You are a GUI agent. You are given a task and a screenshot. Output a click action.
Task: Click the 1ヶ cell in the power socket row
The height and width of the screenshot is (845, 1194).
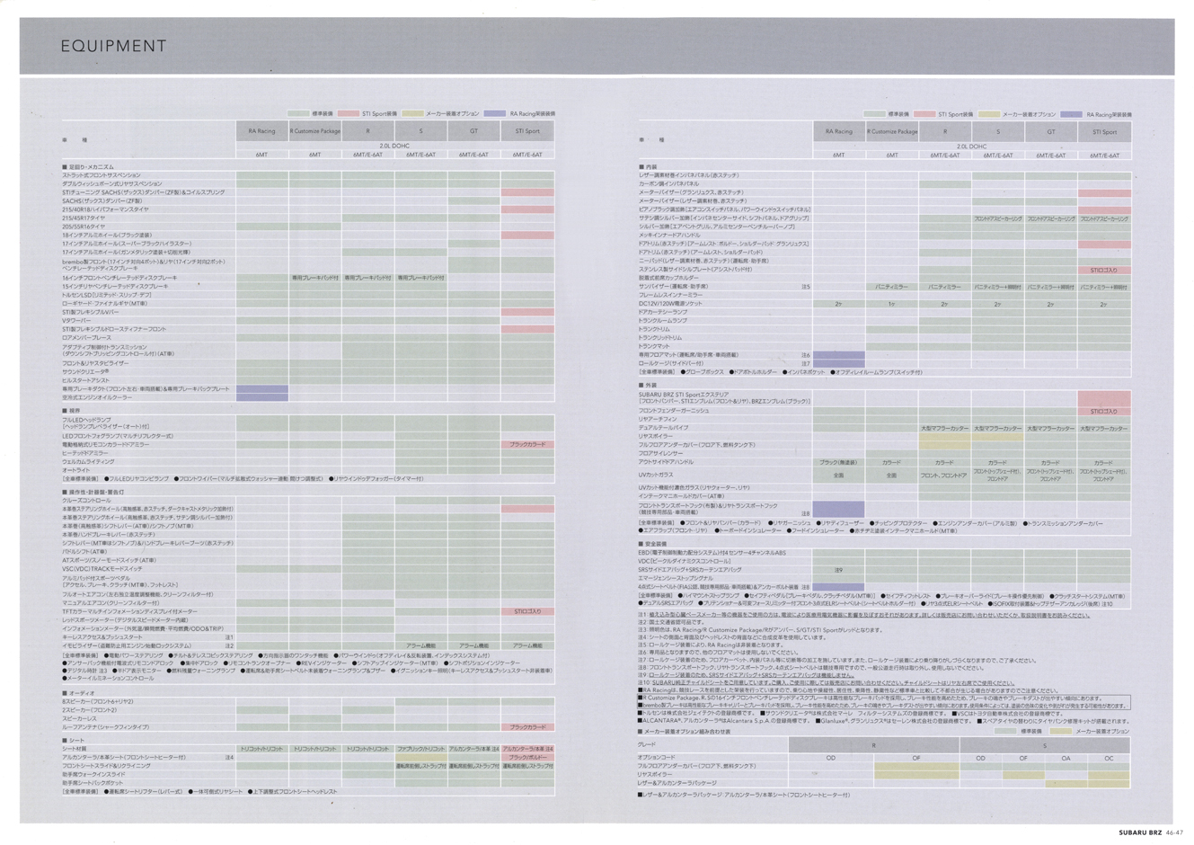click(891, 304)
